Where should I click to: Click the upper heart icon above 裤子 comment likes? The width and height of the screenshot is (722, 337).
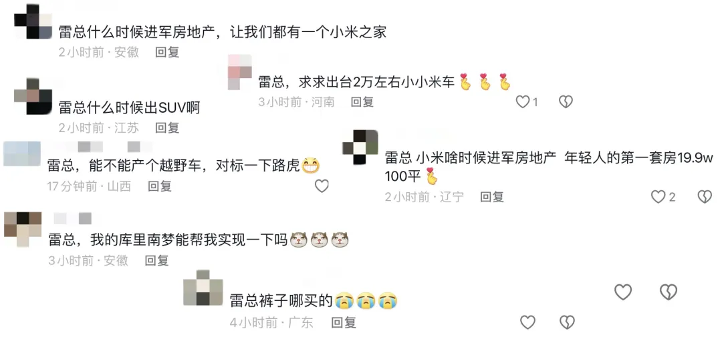point(623,292)
